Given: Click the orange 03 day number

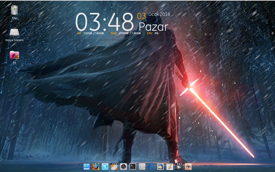Looking at the screenshot, I should [141, 16].
